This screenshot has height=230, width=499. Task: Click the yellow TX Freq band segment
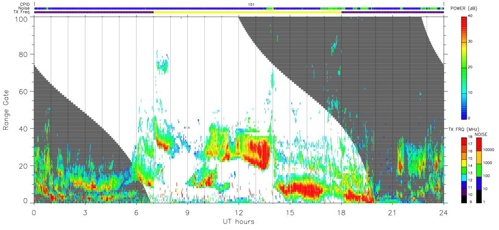click(x=247, y=12)
